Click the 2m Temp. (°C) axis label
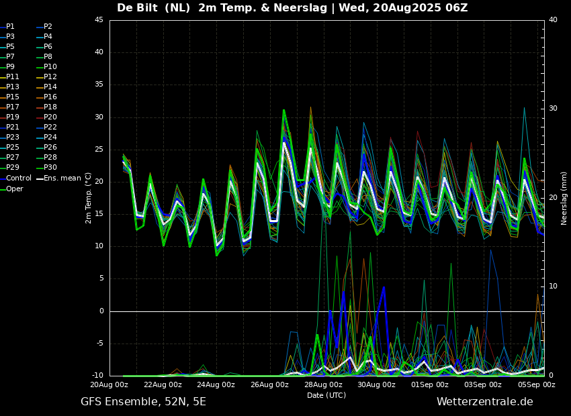 [89, 198]
